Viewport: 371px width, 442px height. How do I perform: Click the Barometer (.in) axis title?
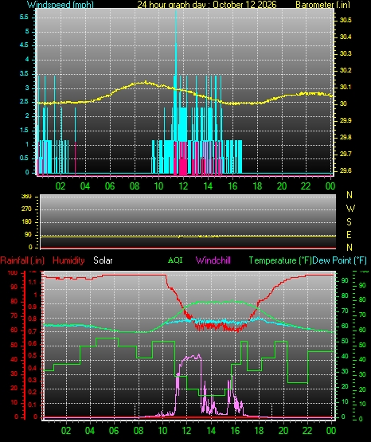(x=322, y=5)
